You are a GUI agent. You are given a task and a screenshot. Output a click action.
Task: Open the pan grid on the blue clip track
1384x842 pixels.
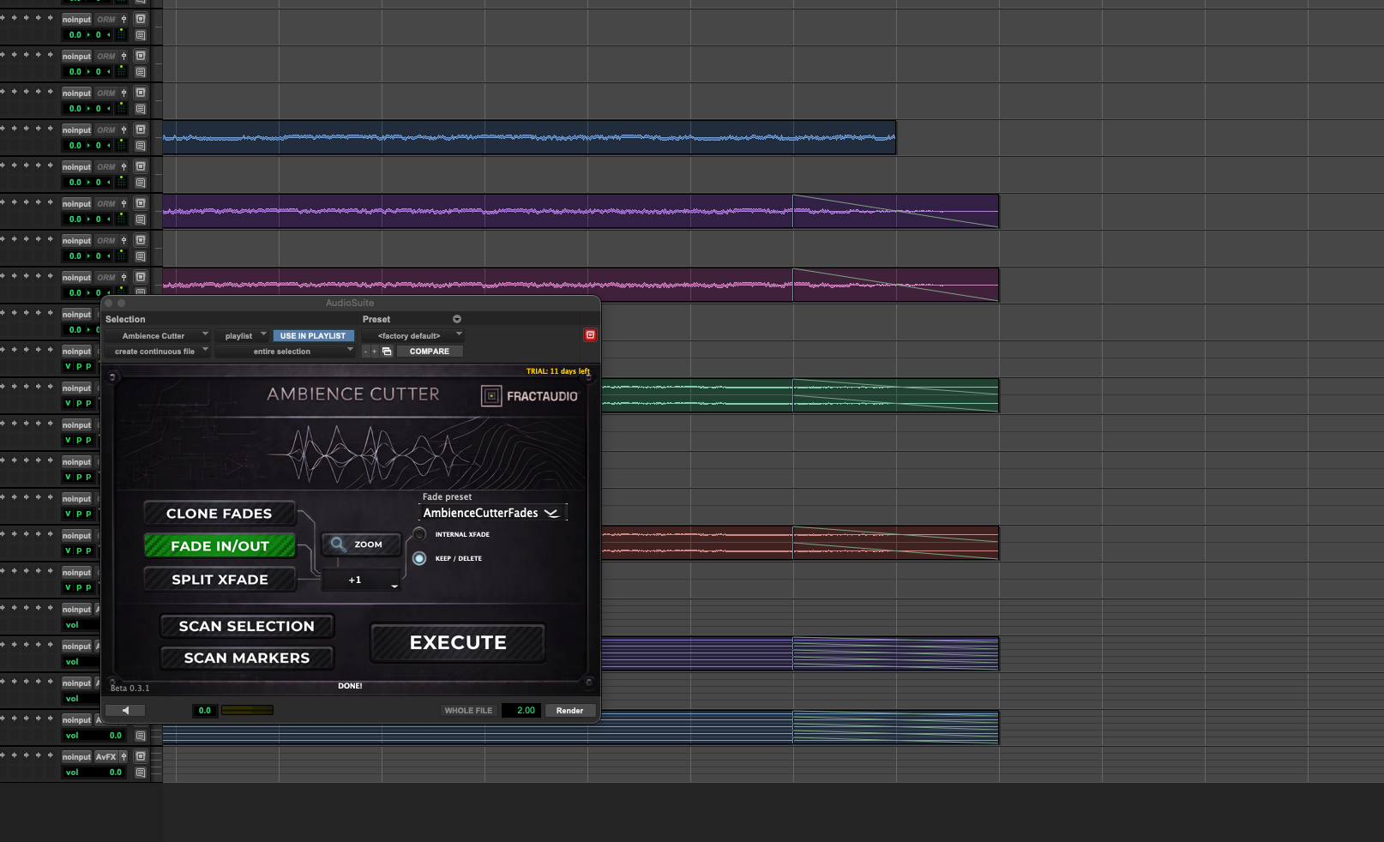122,146
